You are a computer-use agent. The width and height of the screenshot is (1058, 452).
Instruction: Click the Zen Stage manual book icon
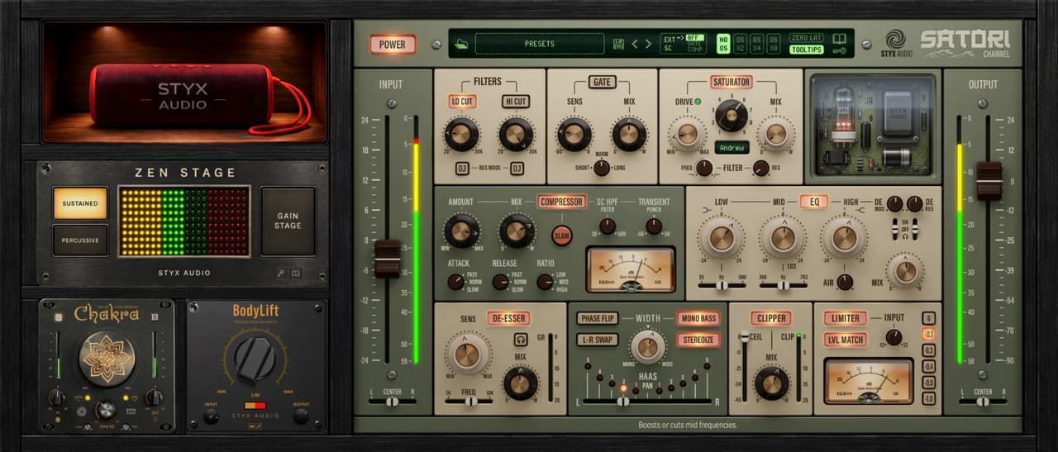(296, 273)
